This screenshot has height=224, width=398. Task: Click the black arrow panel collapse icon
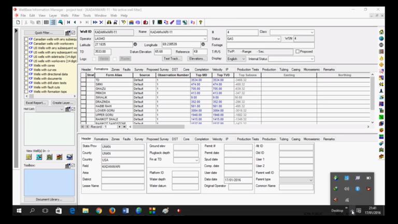click(x=16, y=31)
